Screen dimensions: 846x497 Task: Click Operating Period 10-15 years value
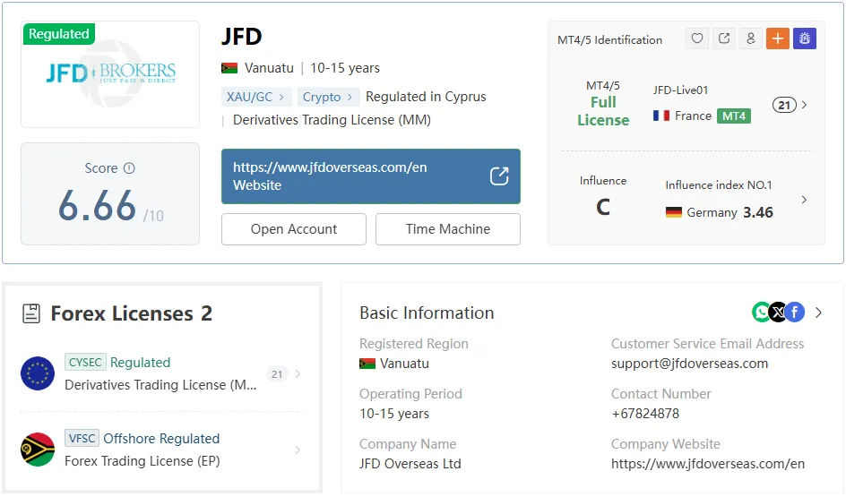[x=394, y=414]
